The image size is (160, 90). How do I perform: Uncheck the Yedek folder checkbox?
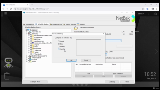(31, 52)
